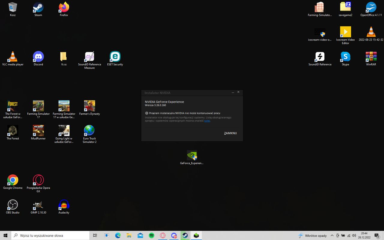Select the Skype desktop shortcut
The width and height of the screenshot is (384, 240).
pyautogui.click(x=345, y=59)
